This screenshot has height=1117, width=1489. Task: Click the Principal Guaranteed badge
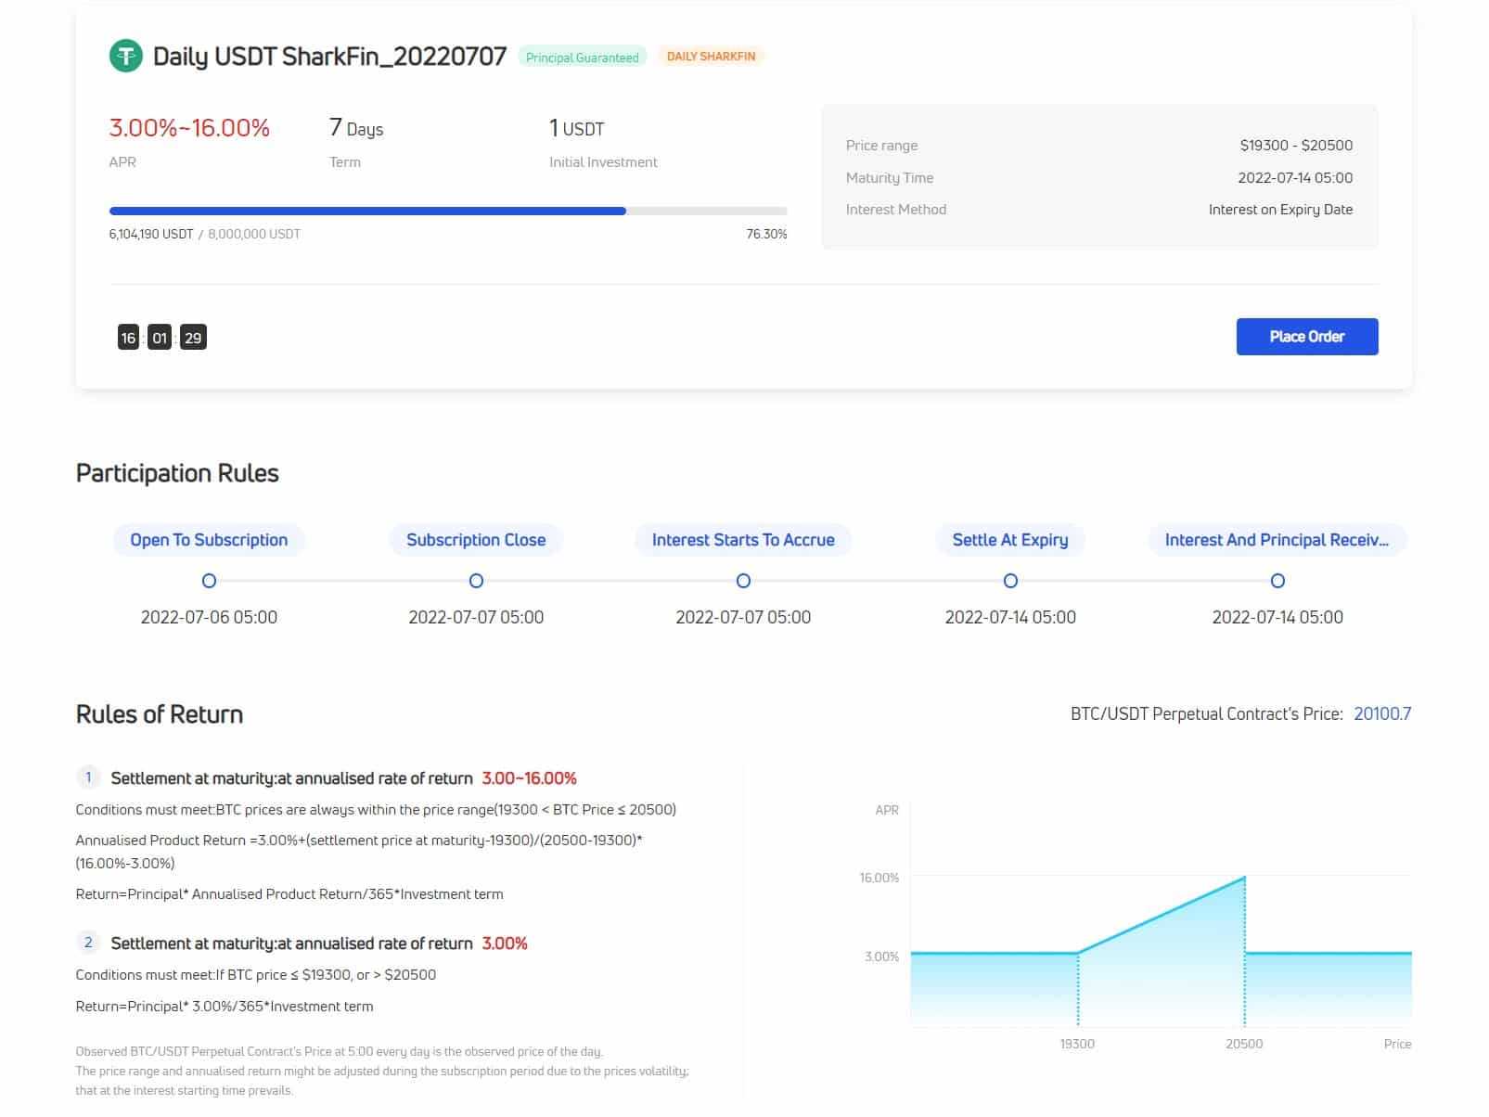click(x=582, y=58)
